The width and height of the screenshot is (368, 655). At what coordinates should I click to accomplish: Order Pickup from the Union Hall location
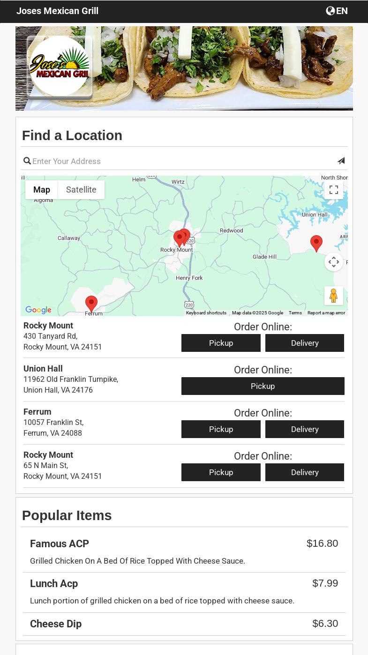pyautogui.click(x=263, y=386)
